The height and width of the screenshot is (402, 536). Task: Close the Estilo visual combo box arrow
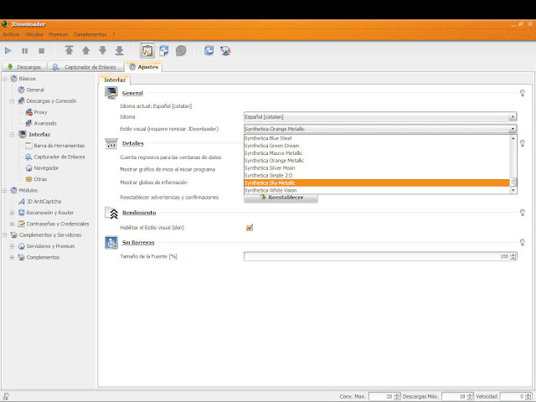(513, 129)
